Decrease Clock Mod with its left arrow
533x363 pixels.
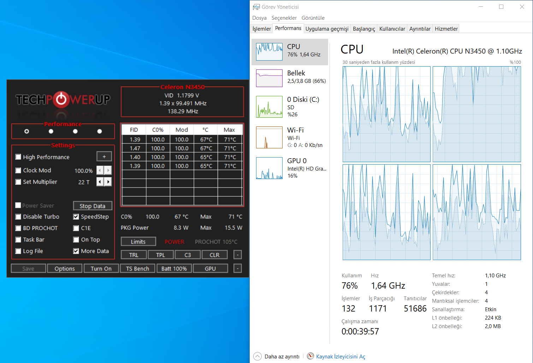point(100,170)
